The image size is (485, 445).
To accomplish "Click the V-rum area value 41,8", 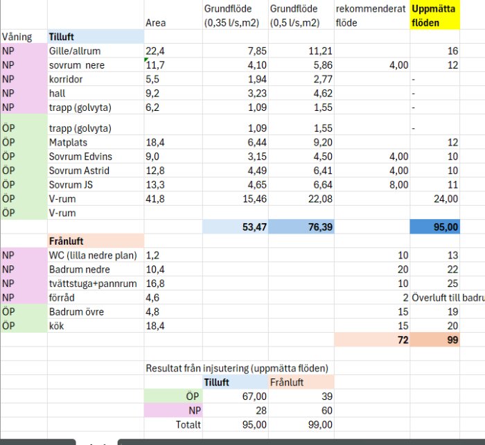I will click(173, 199).
